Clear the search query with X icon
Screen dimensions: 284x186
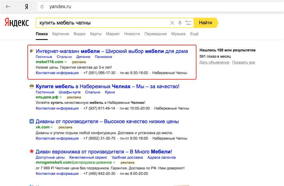point(172,23)
